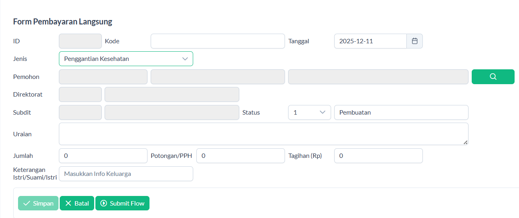The image size is (519, 218).
Task: Click the Submit Flow button
Action: [122, 203]
